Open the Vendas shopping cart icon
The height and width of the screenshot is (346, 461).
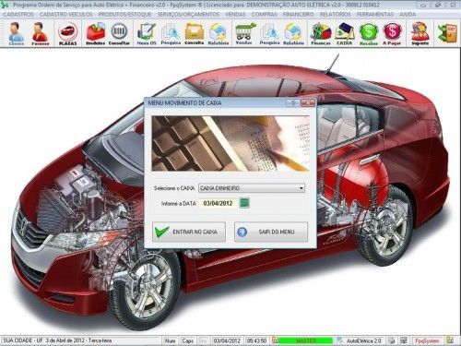tap(244, 34)
